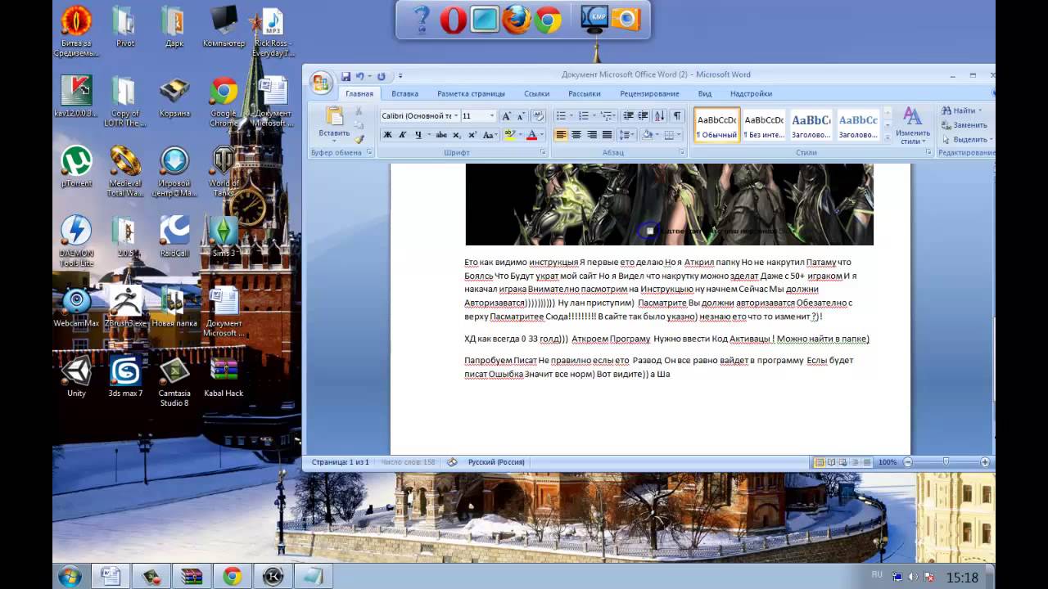Toggle subscript x₂ formatting
This screenshot has width=1048, height=589.
click(x=458, y=135)
